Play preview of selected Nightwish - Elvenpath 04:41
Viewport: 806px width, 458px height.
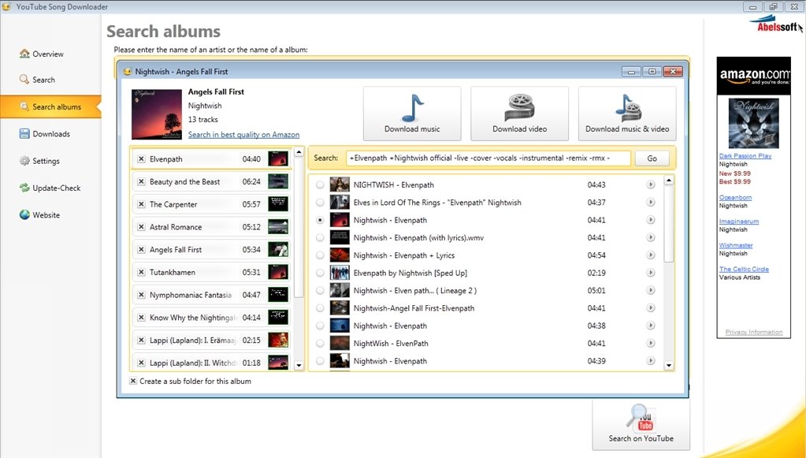[x=650, y=219]
